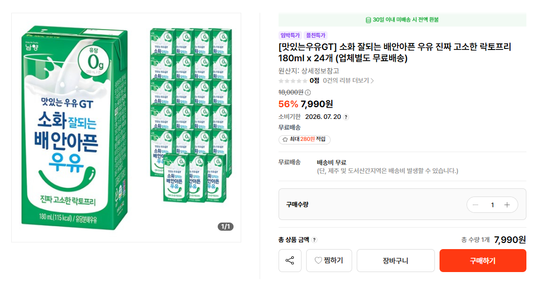Click the question mark next to 총 상품 금액
Image resolution: width=554 pixels, height=294 pixels.
(x=314, y=240)
